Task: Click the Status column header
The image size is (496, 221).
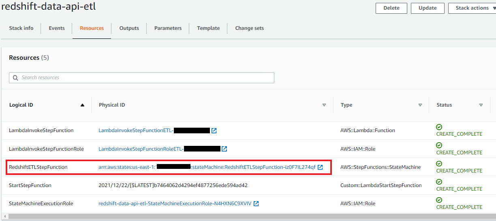Action: [444, 105]
